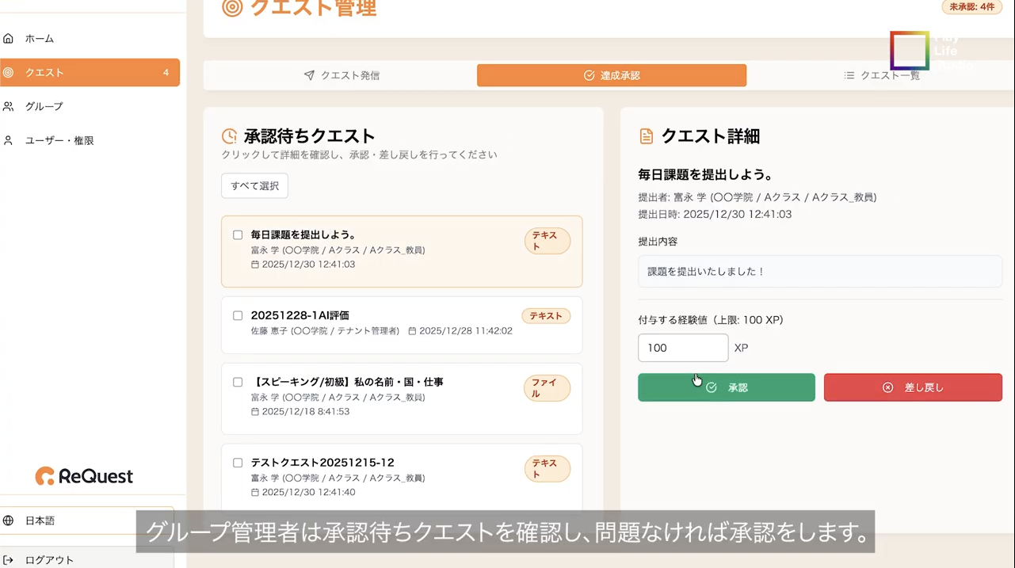Click the ログアウト icon

8,559
